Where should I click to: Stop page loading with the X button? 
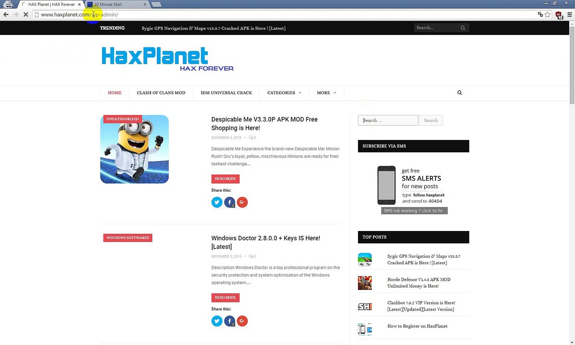[x=25, y=15]
